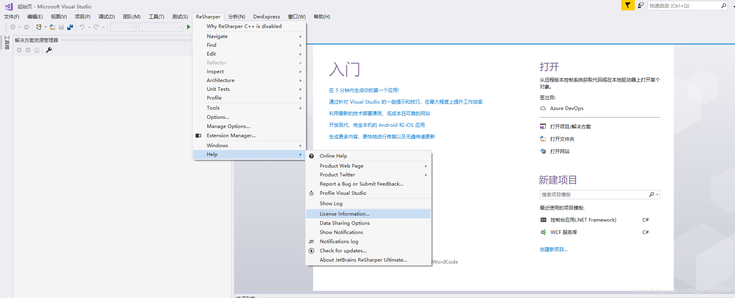The width and height of the screenshot is (735, 298).
Task: Click the Notifications log message icon
Action: (x=311, y=242)
